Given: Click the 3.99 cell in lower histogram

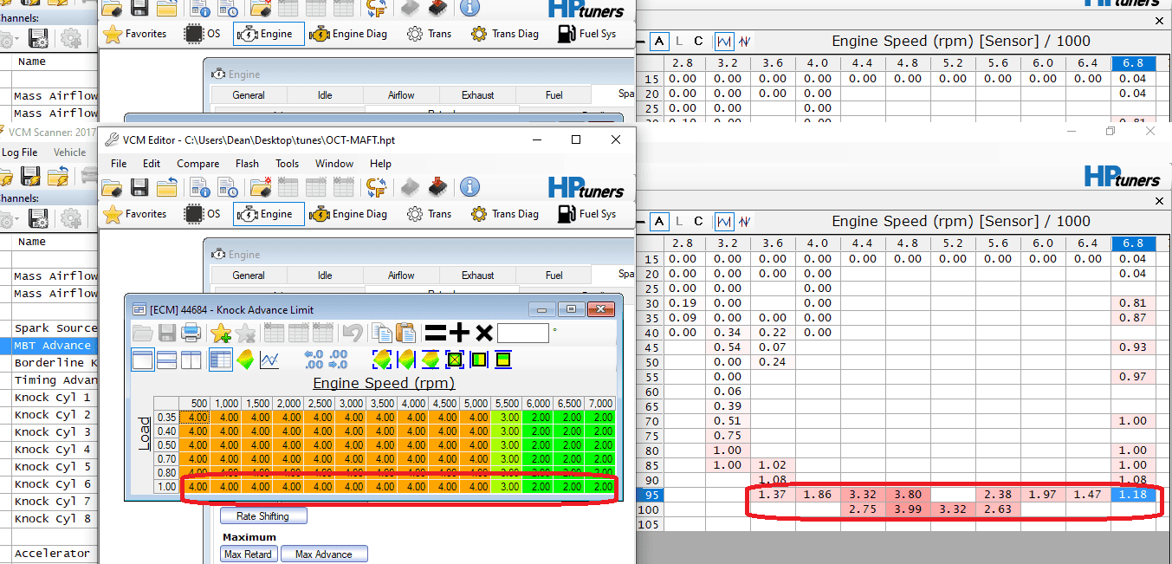Looking at the screenshot, I should click(908, 509).
